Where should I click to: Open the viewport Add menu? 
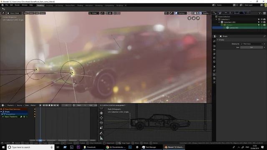[37, 13]
